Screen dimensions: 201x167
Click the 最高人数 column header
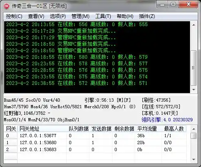point(174,129)
